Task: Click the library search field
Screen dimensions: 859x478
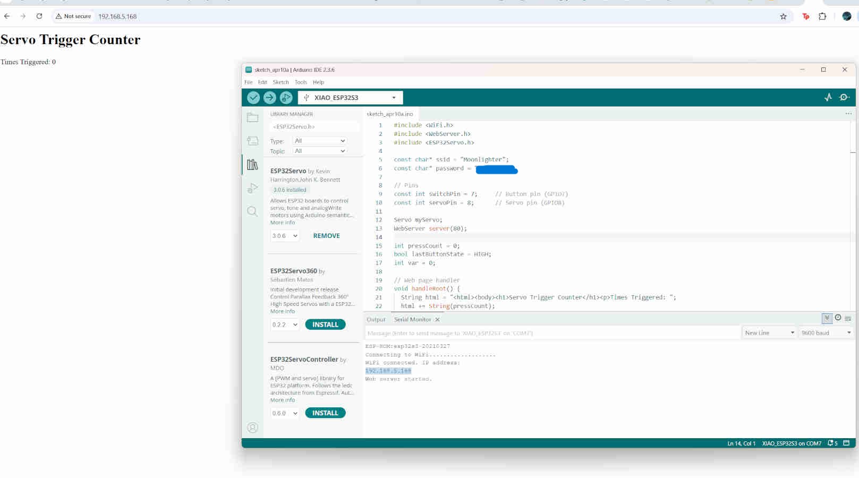Action: click(x=314, y=127)
